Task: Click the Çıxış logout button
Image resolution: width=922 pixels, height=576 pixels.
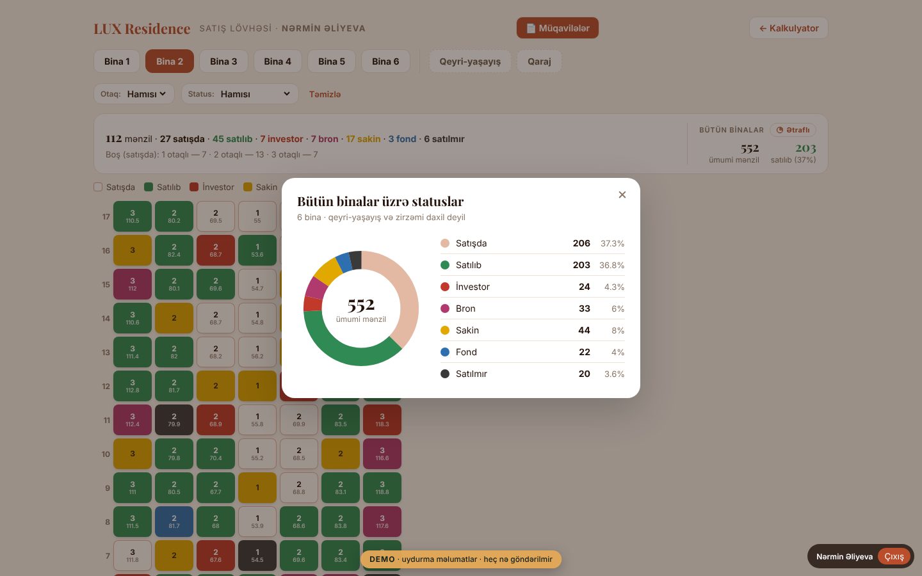Action: pos(894,556)
